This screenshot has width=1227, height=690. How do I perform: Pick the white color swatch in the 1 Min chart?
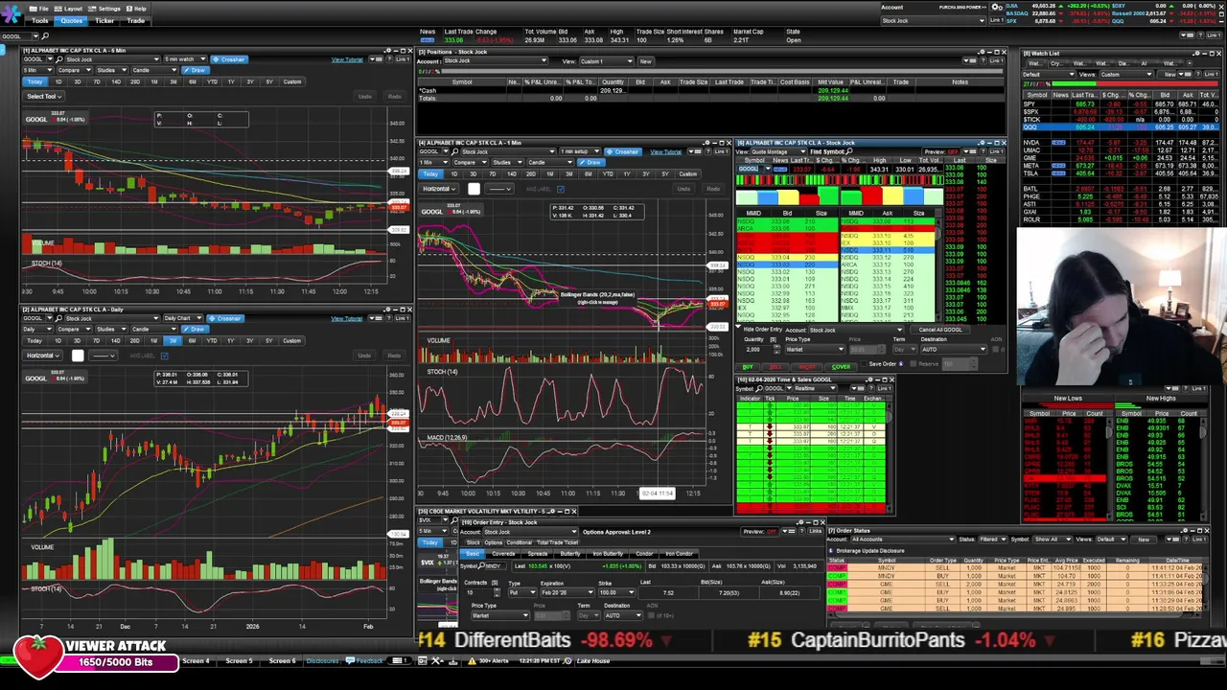474,189
